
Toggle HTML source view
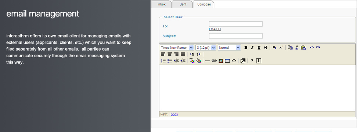234,61
